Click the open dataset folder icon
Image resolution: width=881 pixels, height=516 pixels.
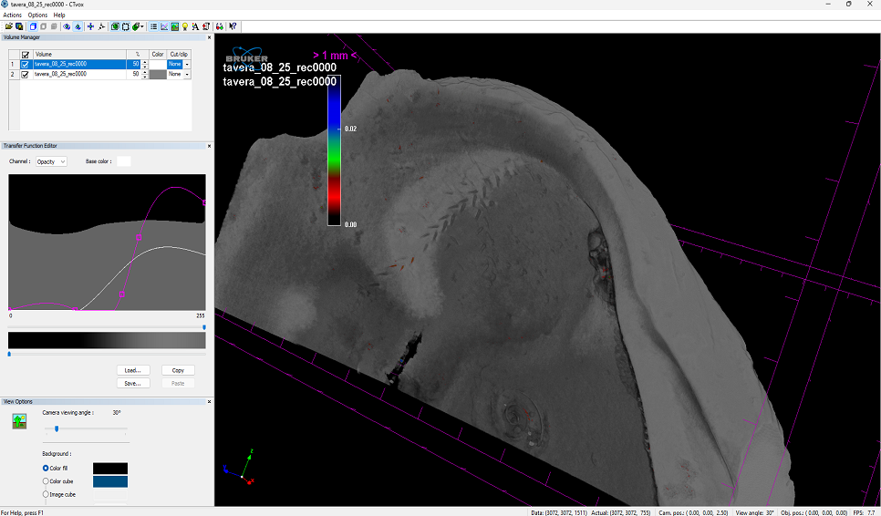coord(8,26)
